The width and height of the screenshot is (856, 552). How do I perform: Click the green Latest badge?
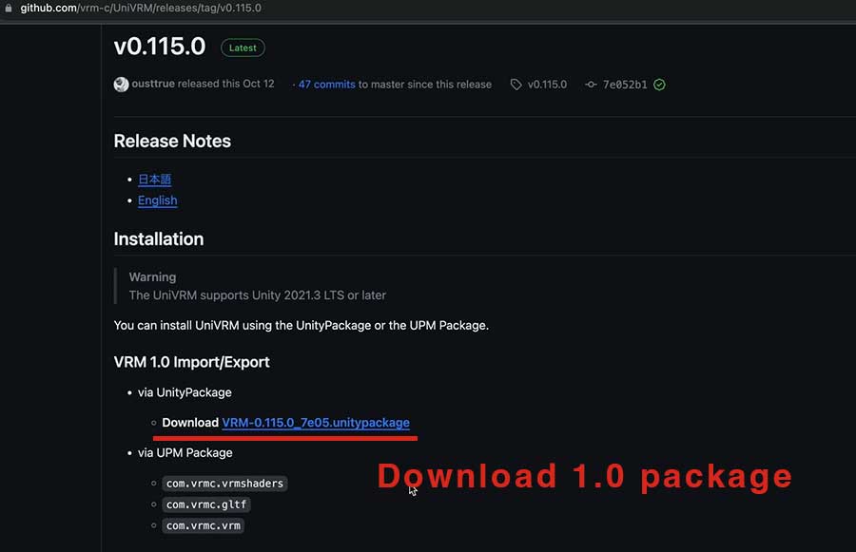coord(243,48)
